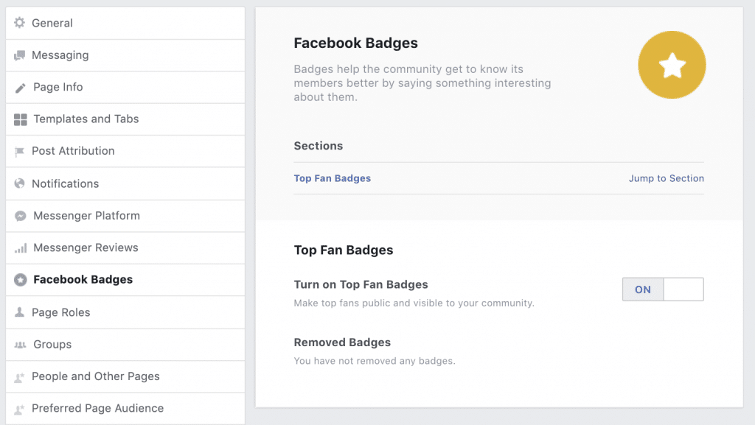Click the Messenger Platform icon

pyautogui.click(x=20, y=216)
